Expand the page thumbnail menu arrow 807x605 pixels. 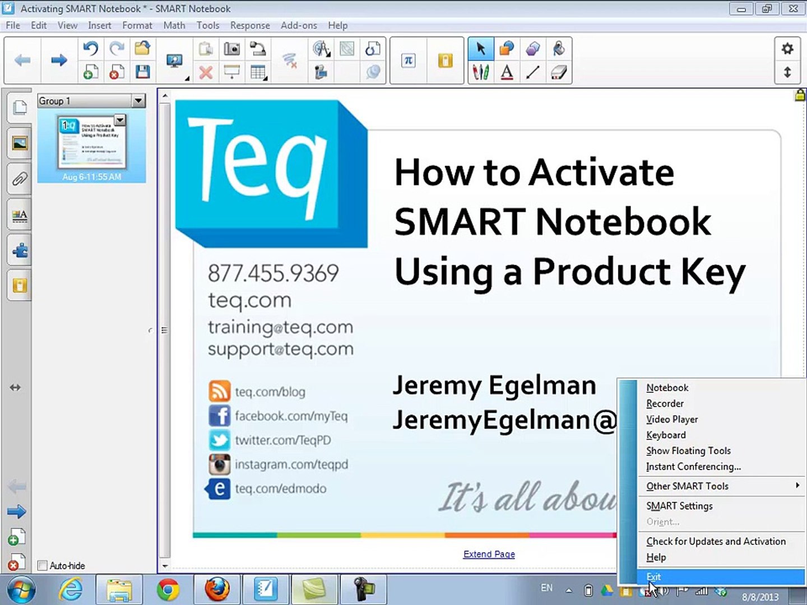[x=120, y=120]
